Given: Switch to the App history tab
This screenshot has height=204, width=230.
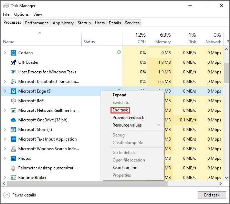Looking at the screenshot, I should tap(63, 23).
